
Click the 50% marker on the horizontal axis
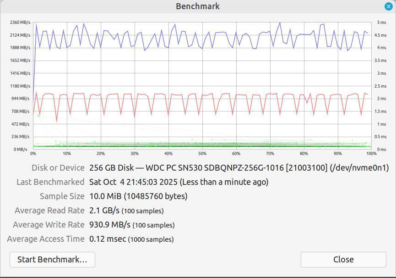pos(202,154)
